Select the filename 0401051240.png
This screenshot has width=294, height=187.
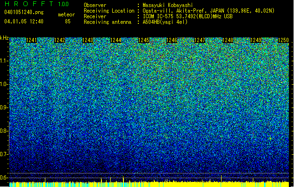[x=24, y=12]
